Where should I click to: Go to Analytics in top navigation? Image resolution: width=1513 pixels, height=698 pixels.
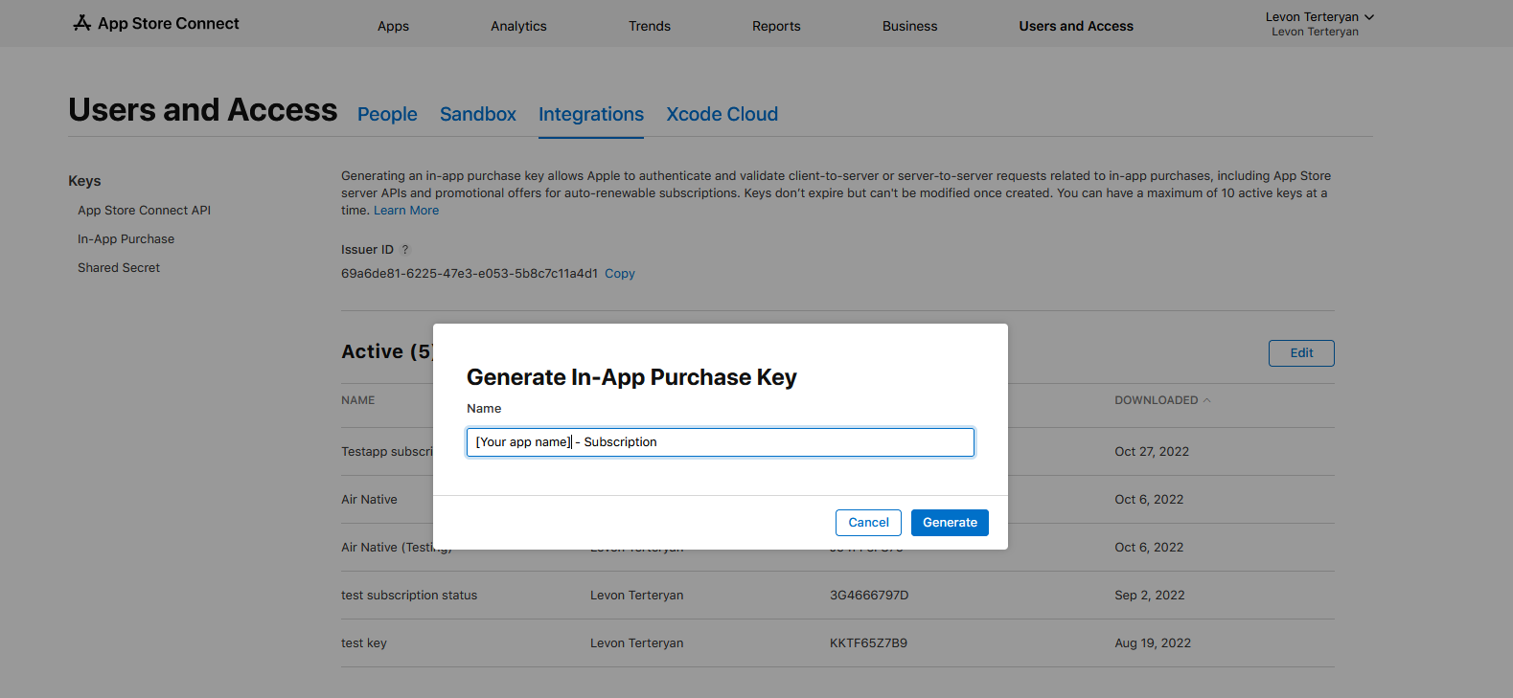[x=518, y=26]
